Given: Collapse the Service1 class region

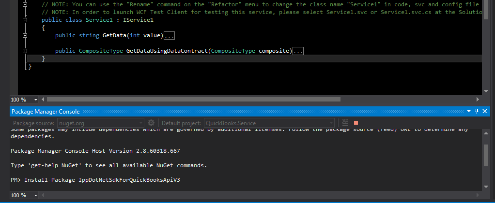Looking at the screenshot, I should pos(25,20).
